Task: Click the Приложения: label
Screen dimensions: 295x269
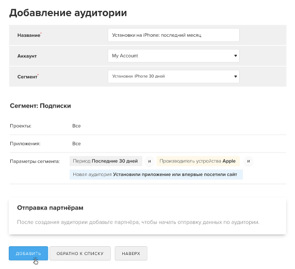Action: point(25,144)
